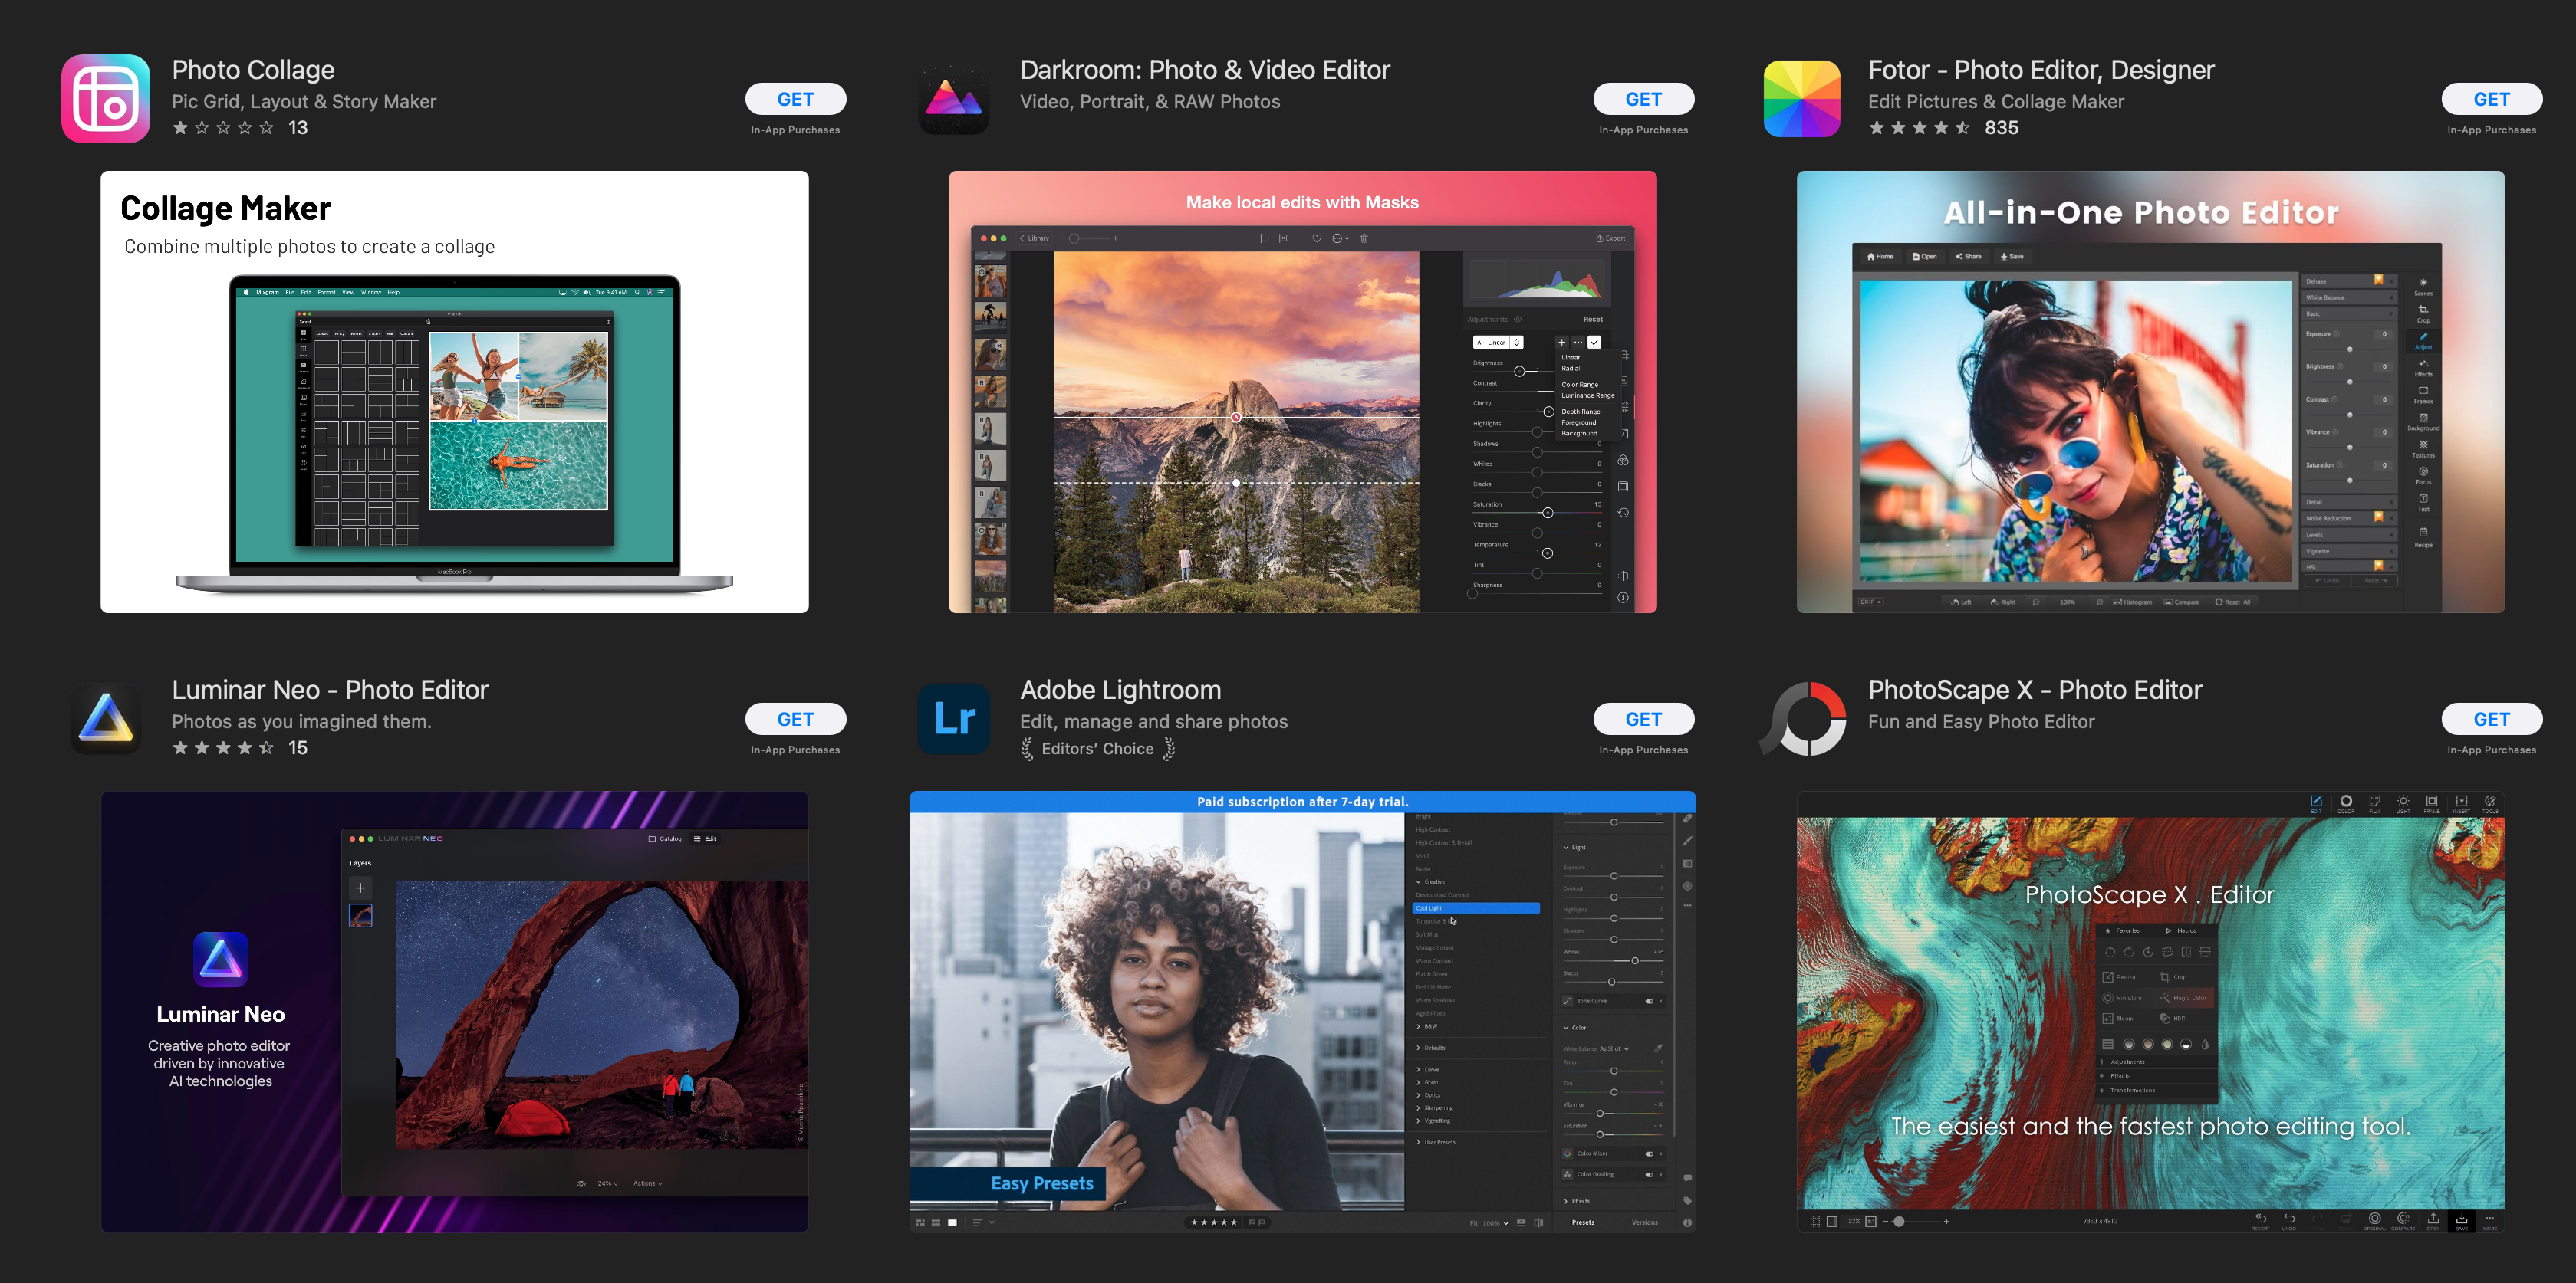
Task: Open 'PhotoScape X - Photo Editor' title
Action: point(2035,690)
